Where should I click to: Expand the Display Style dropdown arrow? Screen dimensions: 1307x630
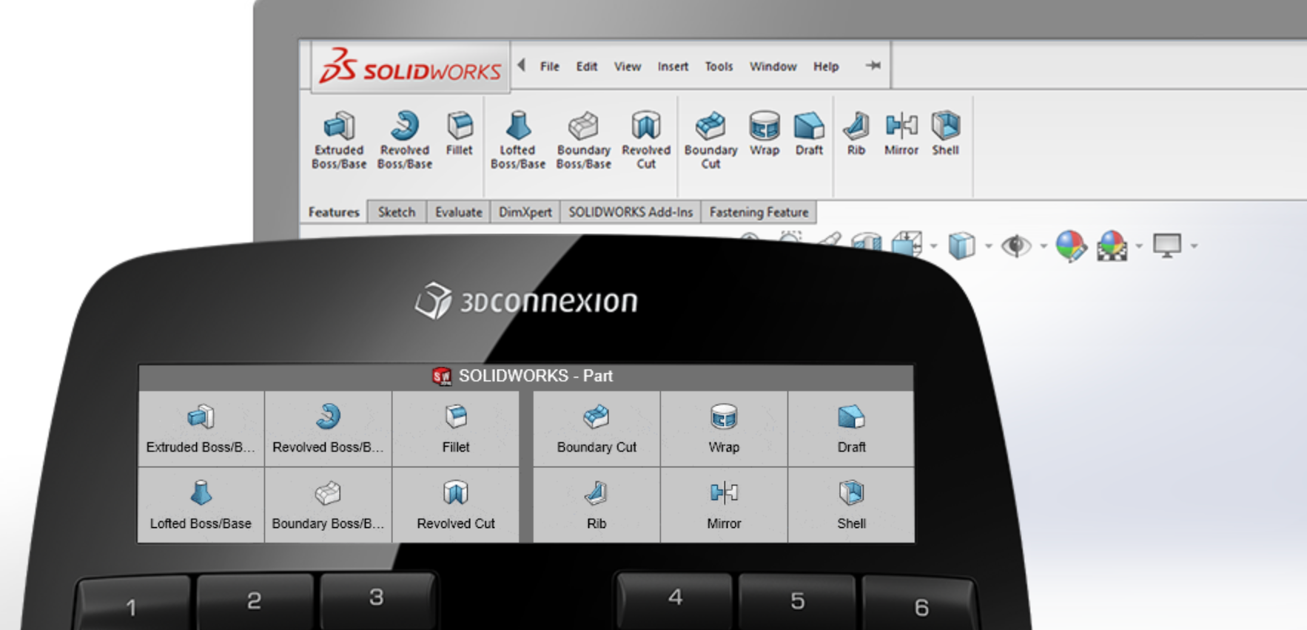[x=988, y=246]
